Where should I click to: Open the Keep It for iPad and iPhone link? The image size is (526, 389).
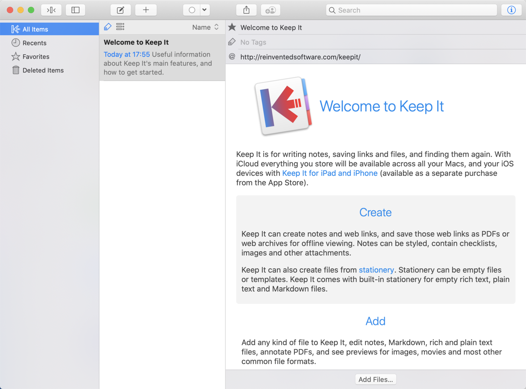(330, 173)
